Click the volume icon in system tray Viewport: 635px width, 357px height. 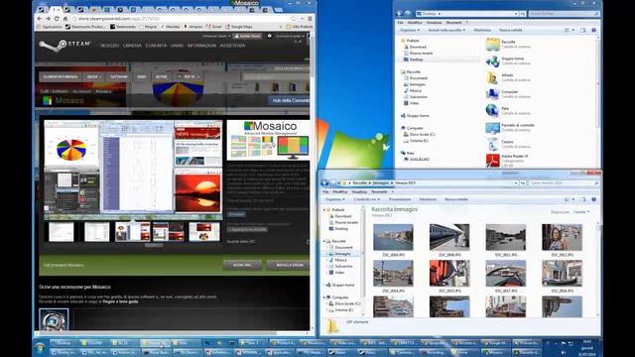[564, 353]
